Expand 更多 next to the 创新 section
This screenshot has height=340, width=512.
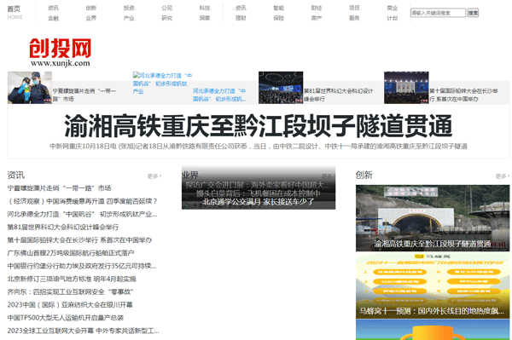pyautogui.click(x=503, y=176)
